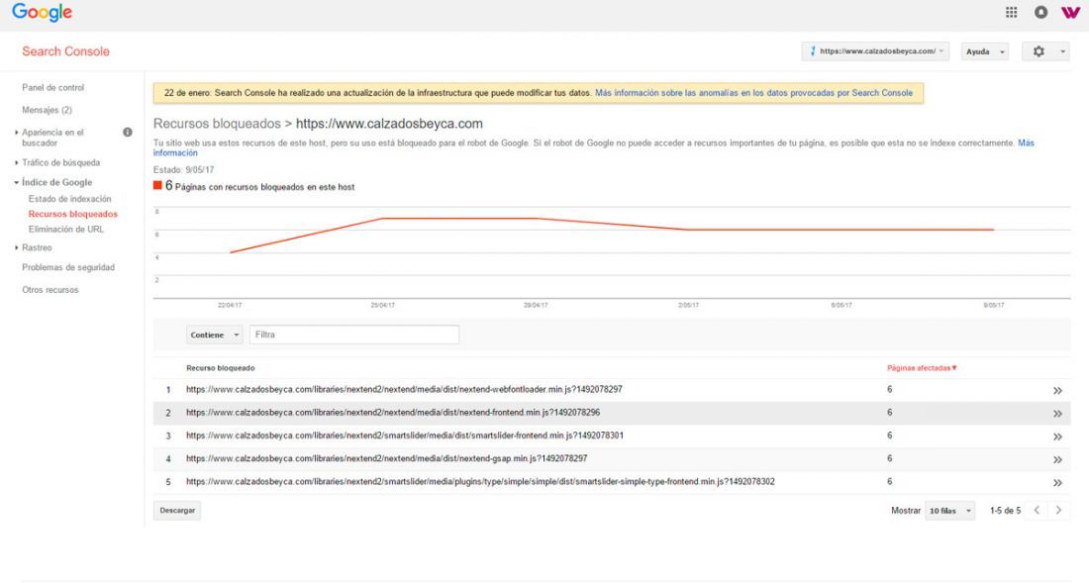Open Mensajes (2)
This screenshot has height=583, width=1089.
coord(47,110)
